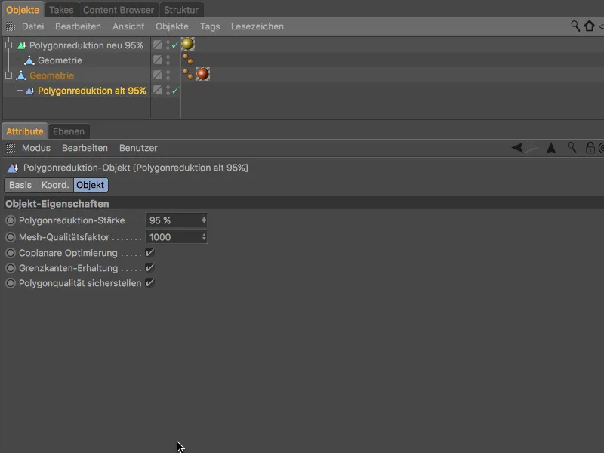Click the gold material thumbnail next to Polygonreduktion neu 95%
Screen dimensions: 604x453
[x=187, y=45]
